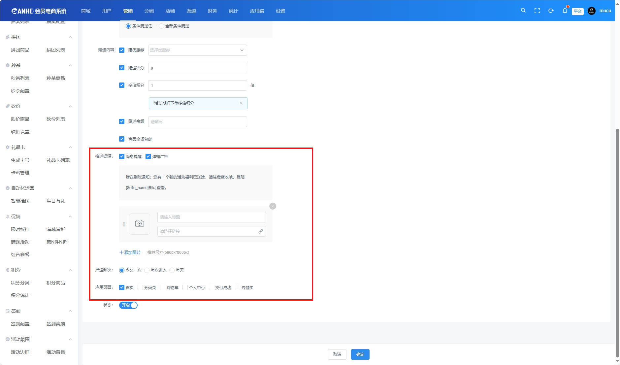Screen dimensions: 620x365
Task: Click the link chain icon in link field
Action: (x=261, y=231)
